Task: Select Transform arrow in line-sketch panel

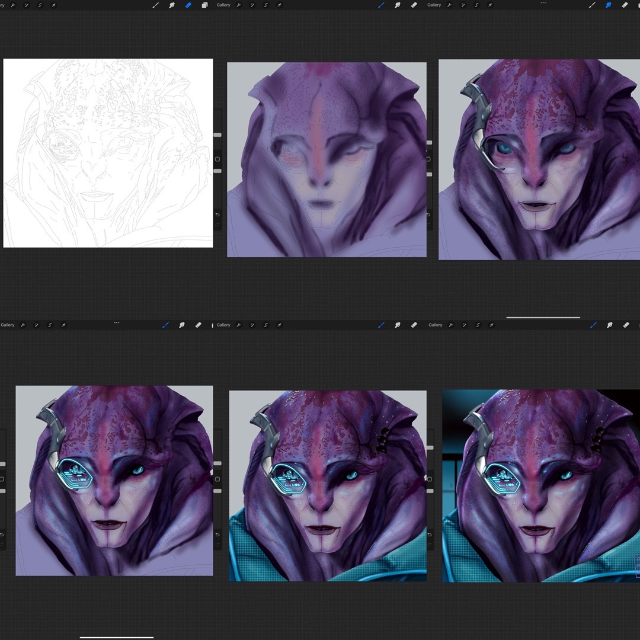Action: (x=53, y=5)
